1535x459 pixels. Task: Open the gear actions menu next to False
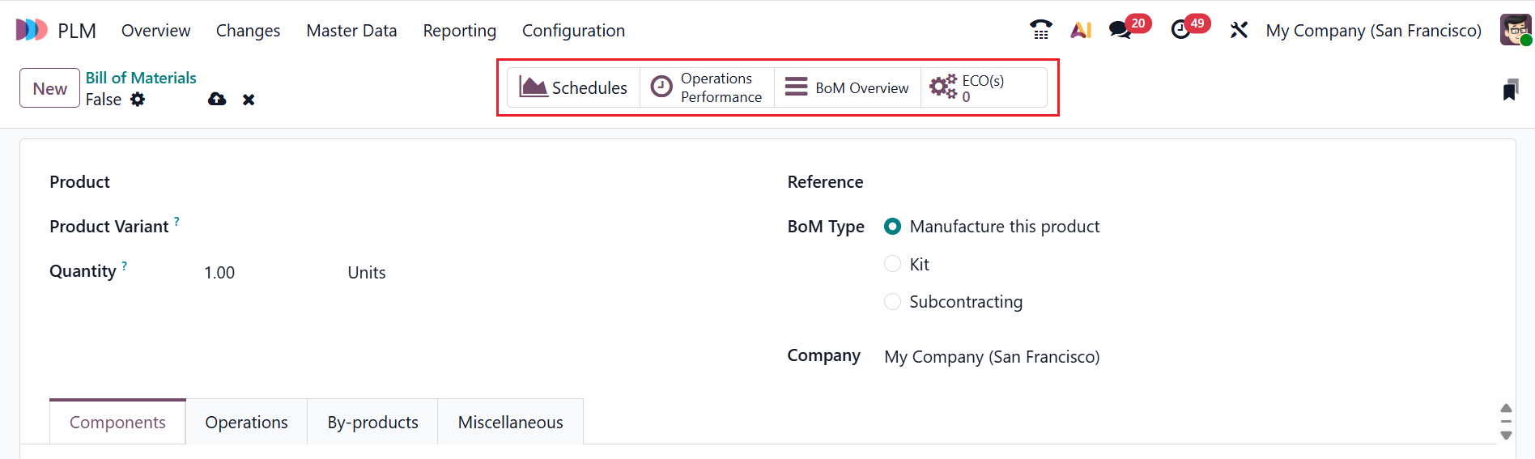(138, 99)
